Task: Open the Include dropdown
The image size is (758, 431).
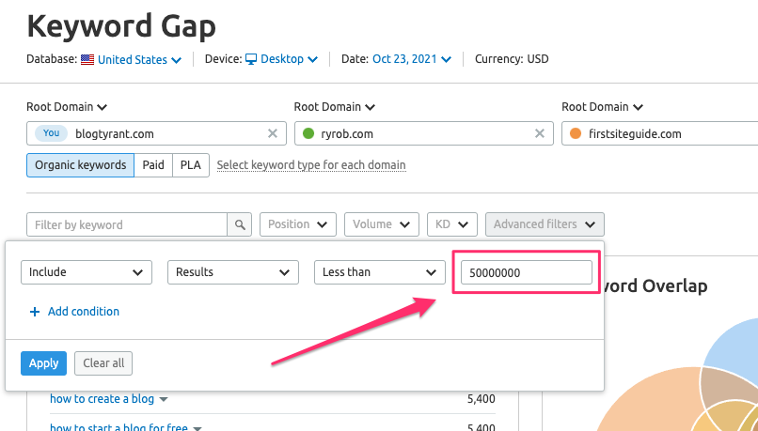Action: tap(87, 272)
